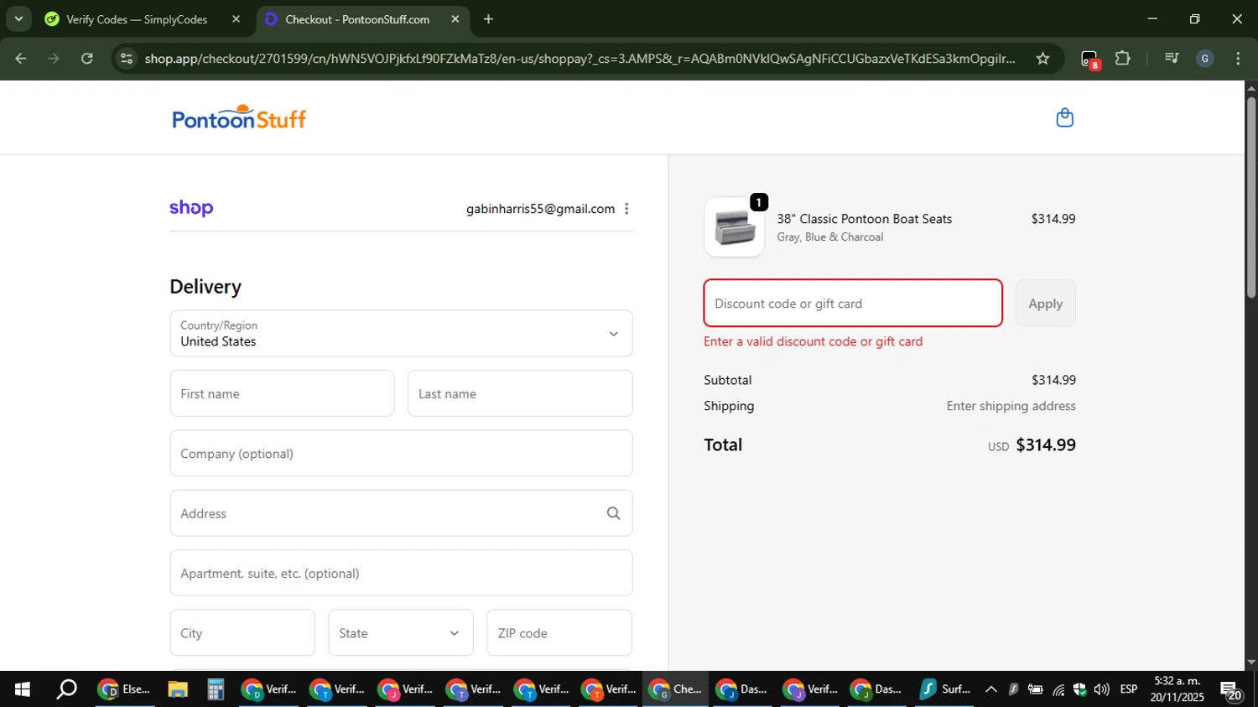Open account options menu beside the email
Image resolution: width=1258 pixels, height=707 pixels.
(626, 209)
